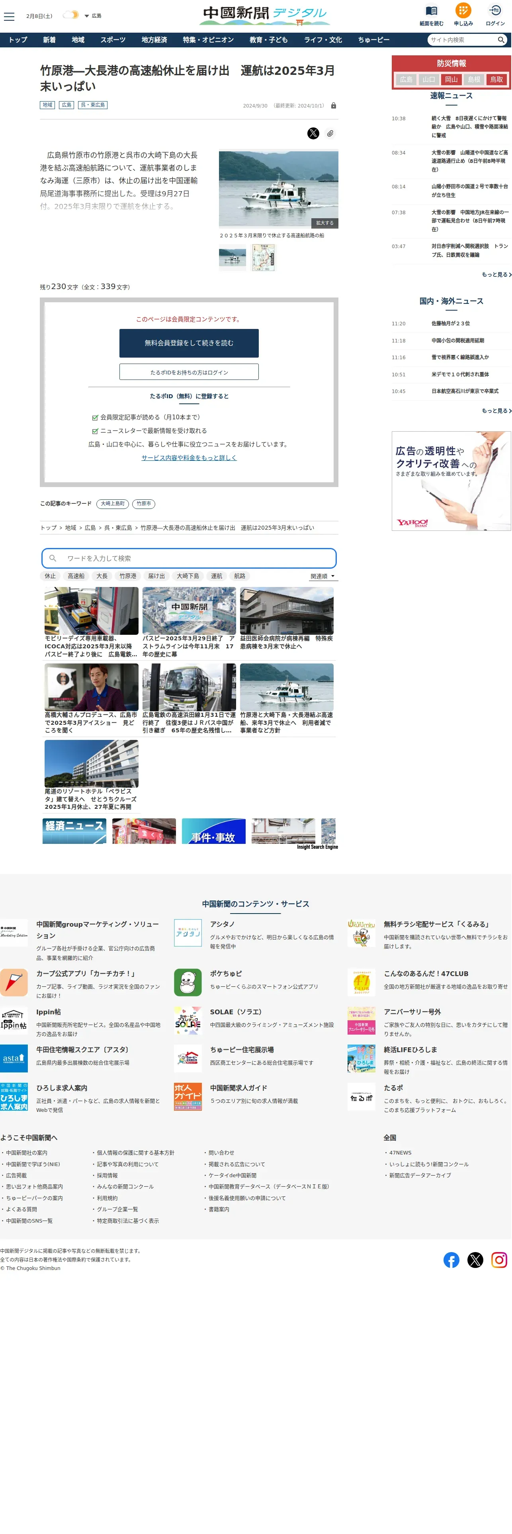The width and height of the screenshot is (512, 1534).
Task: Select 岡山 tab in 防災情報
Action: click(451, 79)
